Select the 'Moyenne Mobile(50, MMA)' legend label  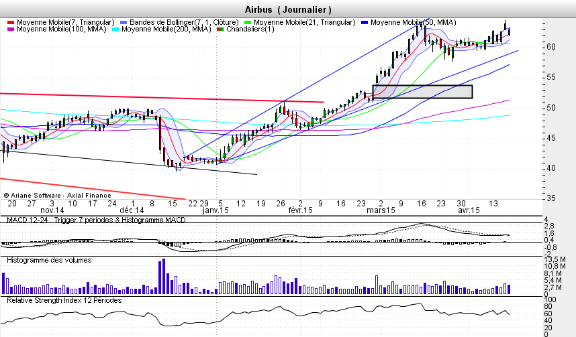pos(414,22)
